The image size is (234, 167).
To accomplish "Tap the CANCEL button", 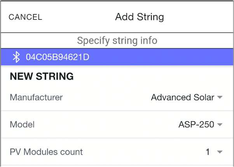I will point(25,17).
